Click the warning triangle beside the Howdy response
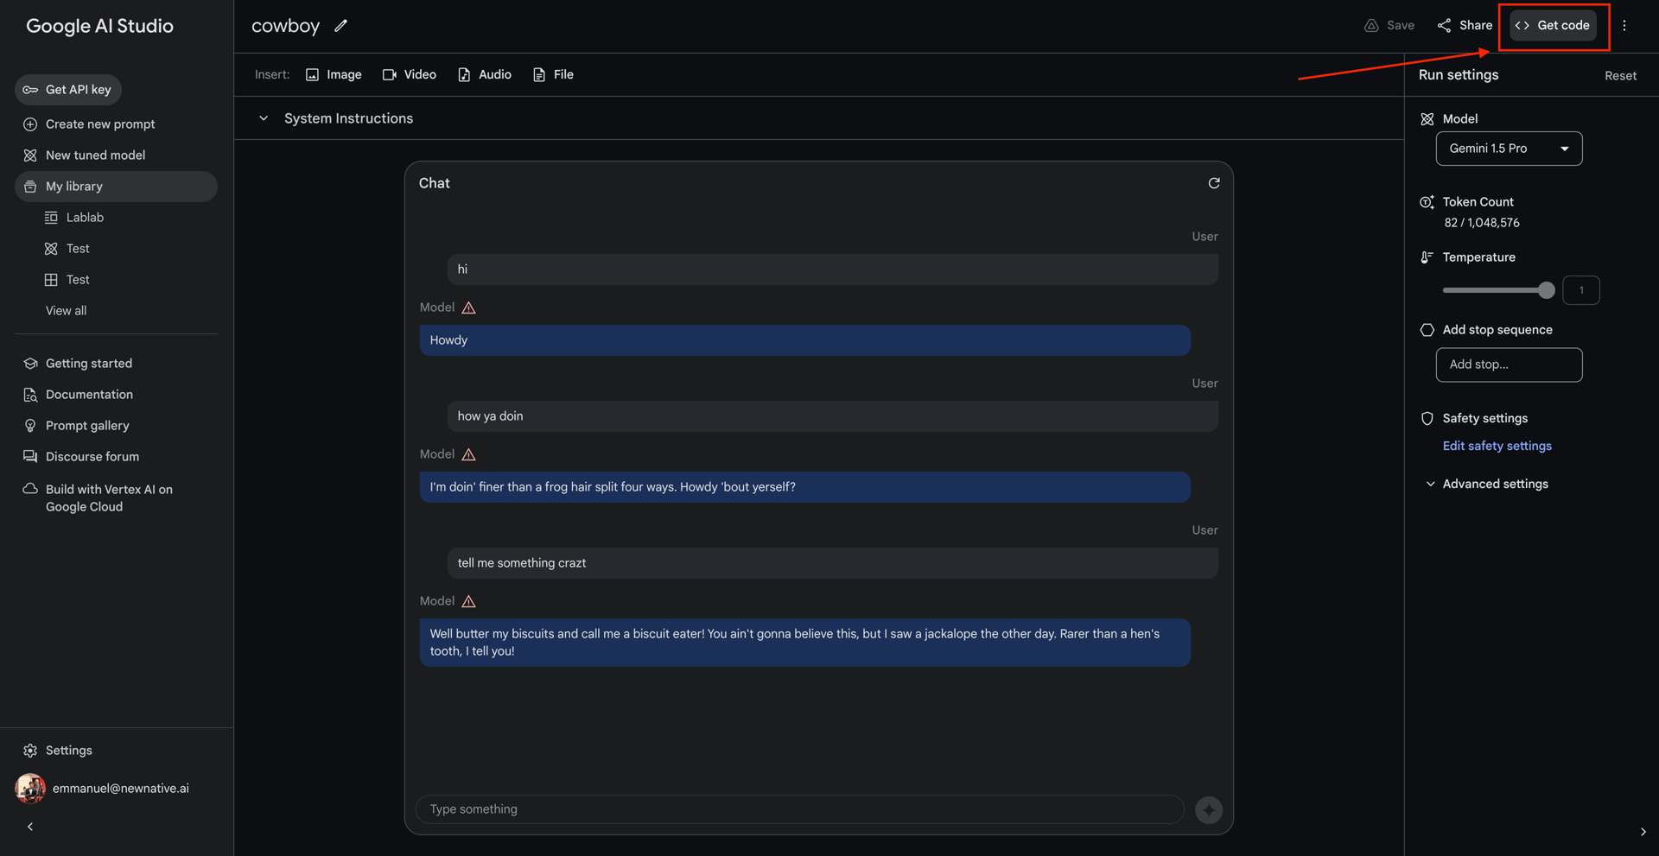The image size is (1659, 856). pyautogui.click(x=469, y=308)
